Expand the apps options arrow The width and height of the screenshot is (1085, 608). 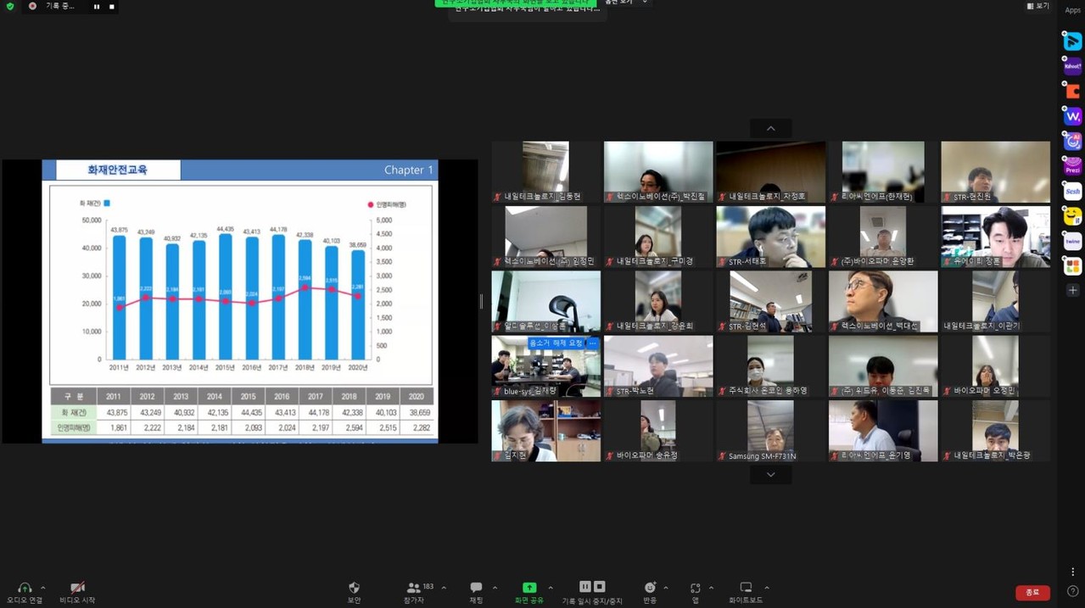coord(711,588)
